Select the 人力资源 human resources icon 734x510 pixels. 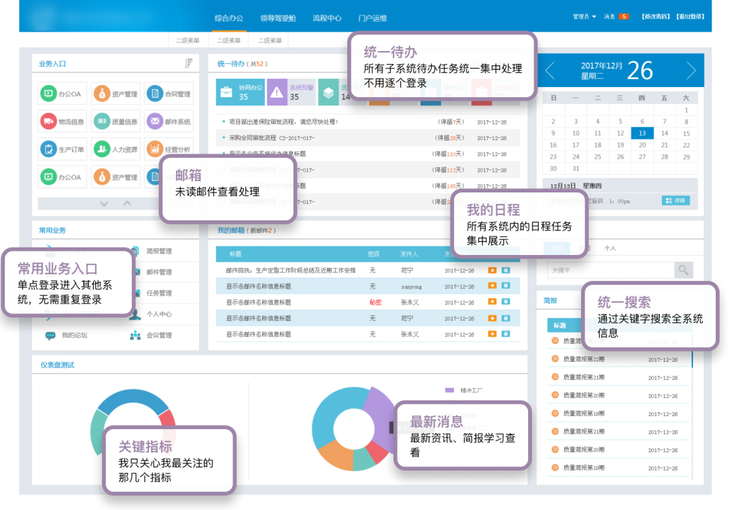101,149
